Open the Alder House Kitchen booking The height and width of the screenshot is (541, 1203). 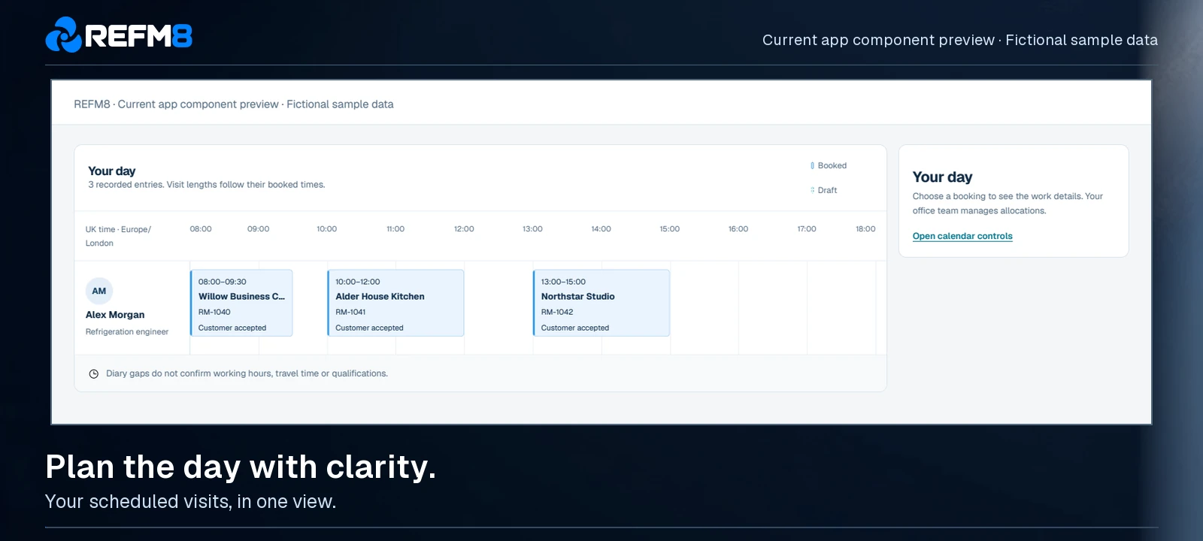[x=395, y=303]
